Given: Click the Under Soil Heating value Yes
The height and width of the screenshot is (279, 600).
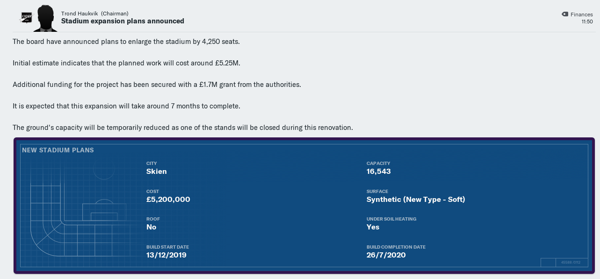Looking at the screenshot, I should 373,227.
